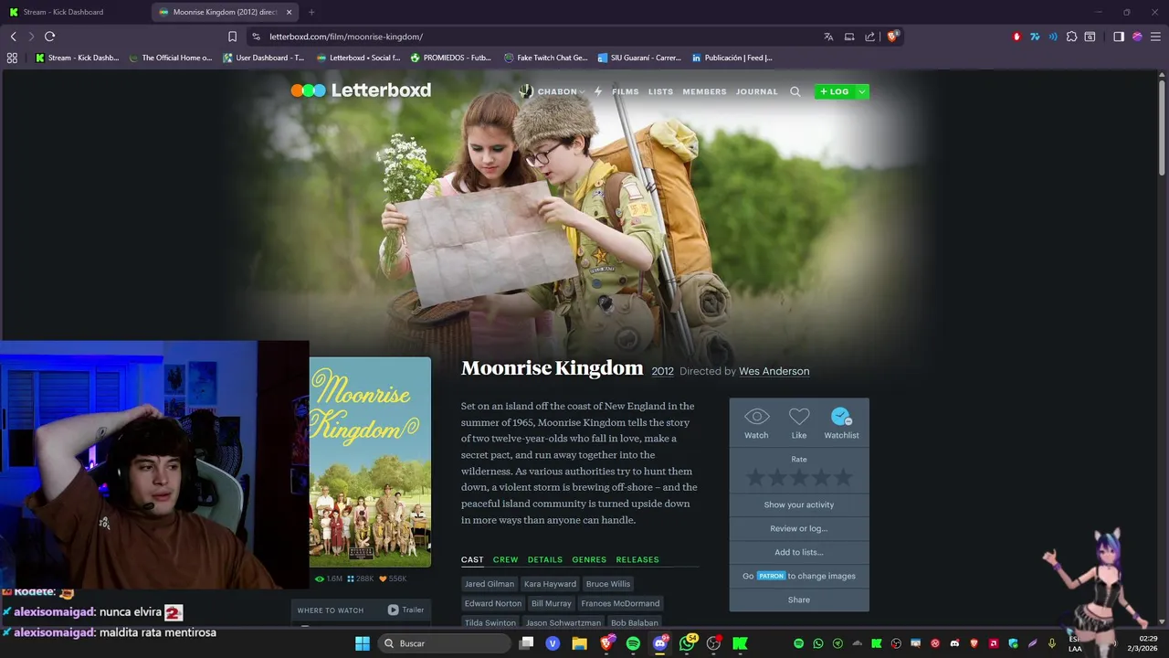
Task: Click the taskbar Buscar search box
Action: (445, 643)
